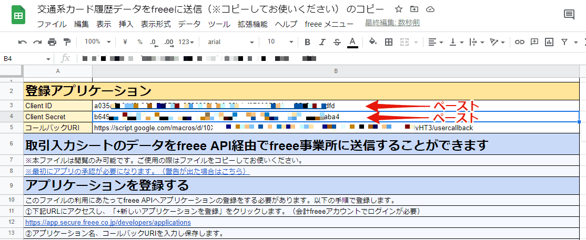
Task: Toggle bold formatting
Action: coord(308,42)
